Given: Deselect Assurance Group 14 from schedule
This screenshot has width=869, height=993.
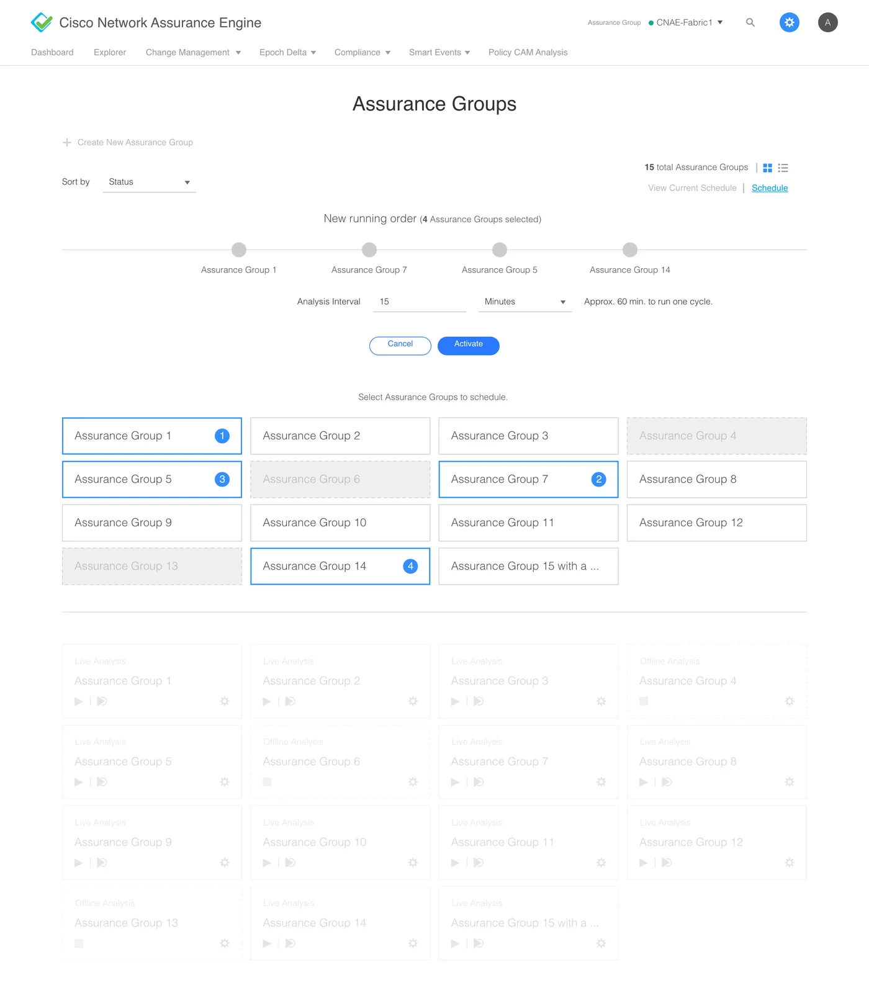Looking at the screenshot, I should (340, 566).
